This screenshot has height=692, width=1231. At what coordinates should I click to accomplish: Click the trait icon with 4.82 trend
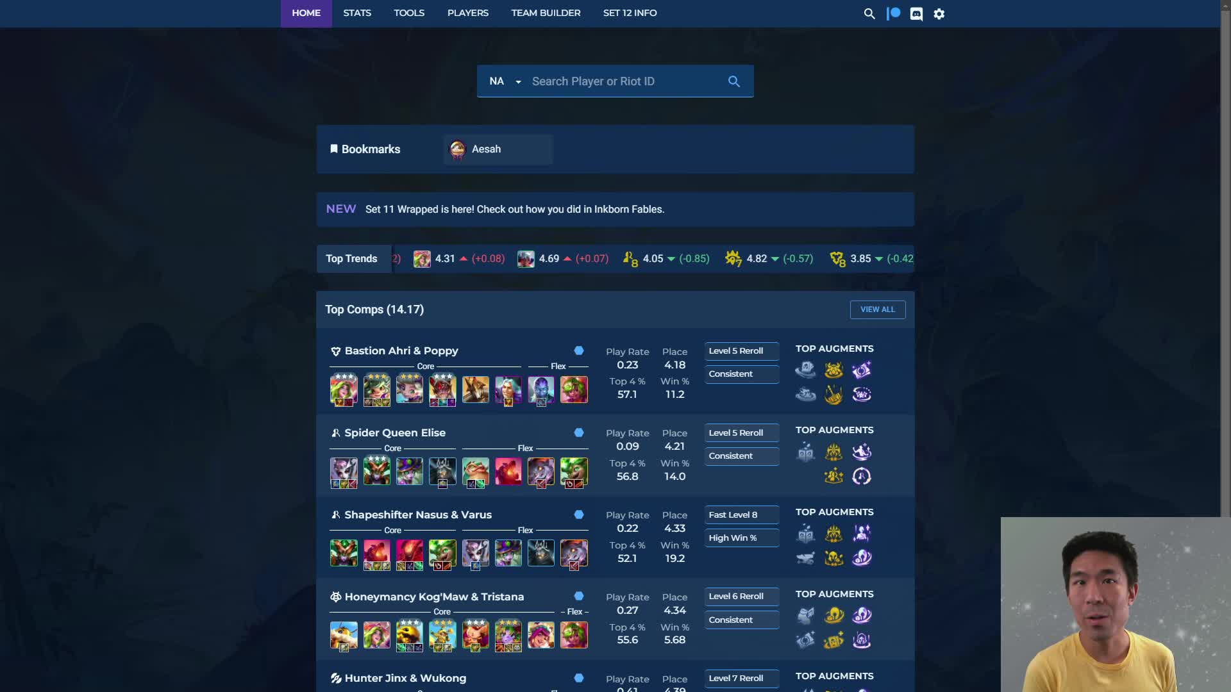(x=733, y=259)
